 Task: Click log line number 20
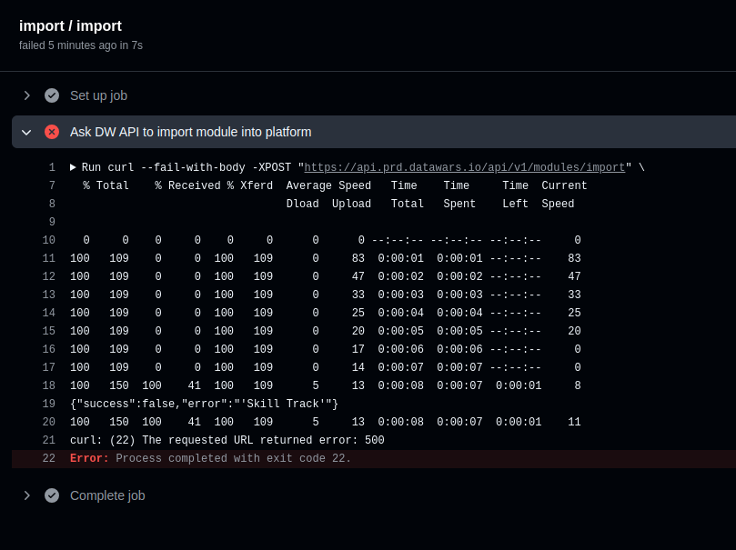(x=49, y=422)
